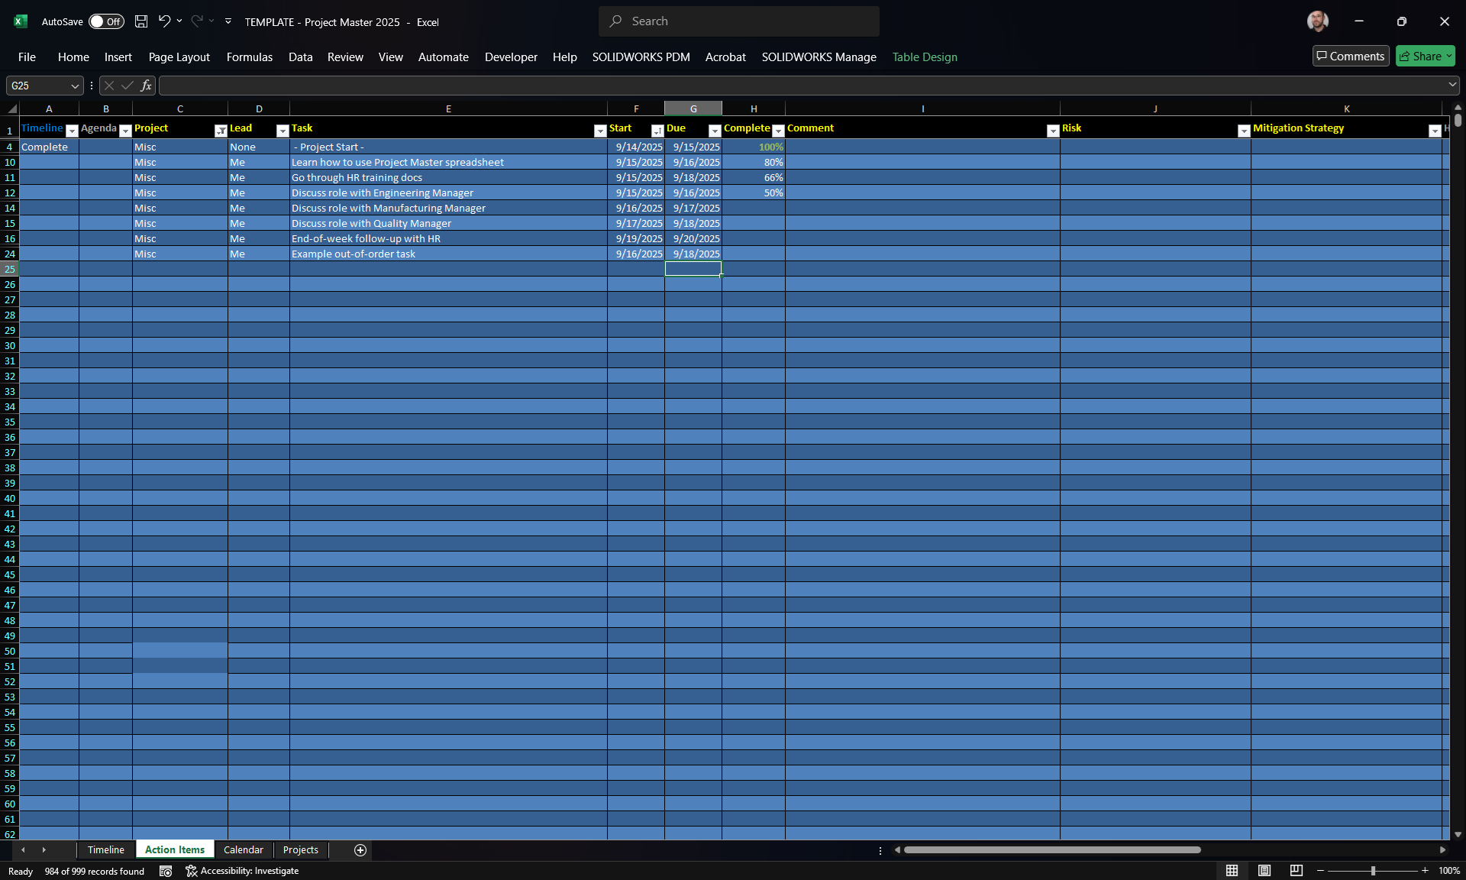Screen dimensions: 1466x880
Task: Click the Undo arrow icon
Action: pyautogui.click(x=163, y=21)
